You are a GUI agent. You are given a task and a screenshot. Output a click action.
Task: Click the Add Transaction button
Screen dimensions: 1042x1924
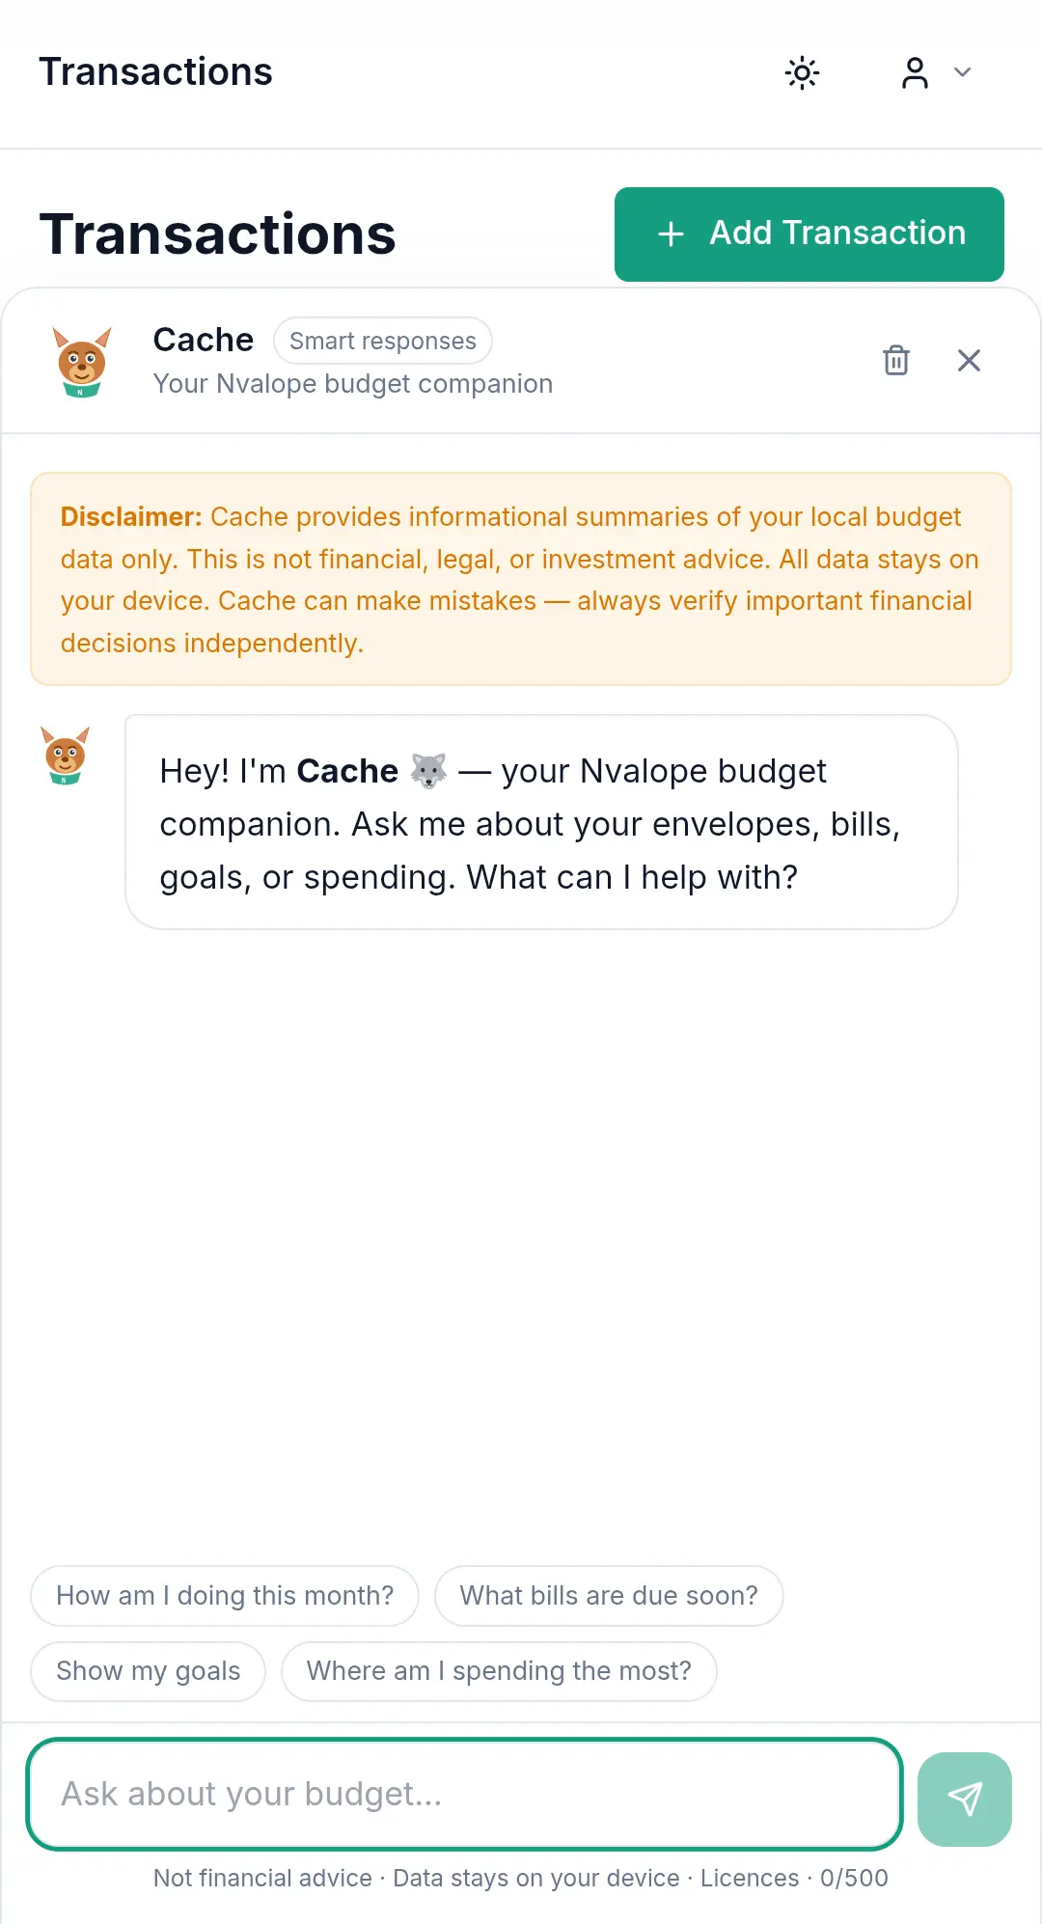point(809,234)
